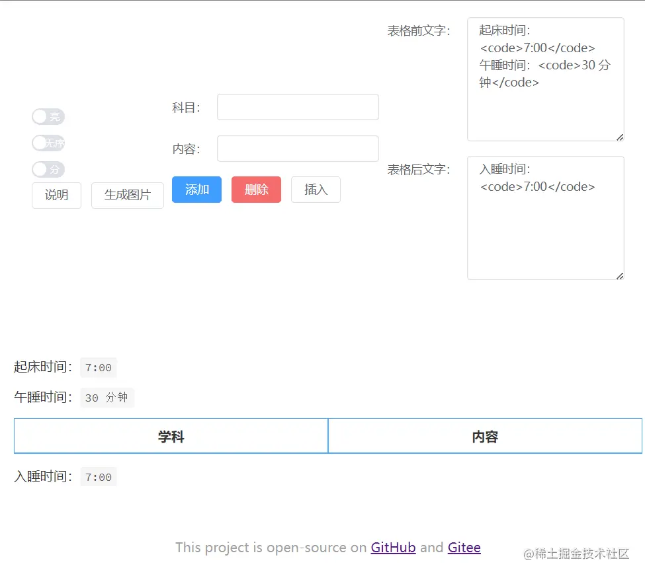Screen dimensions: 645x576
Task: Enable the 无序 (unordered) switch
Action: (48, 143)
